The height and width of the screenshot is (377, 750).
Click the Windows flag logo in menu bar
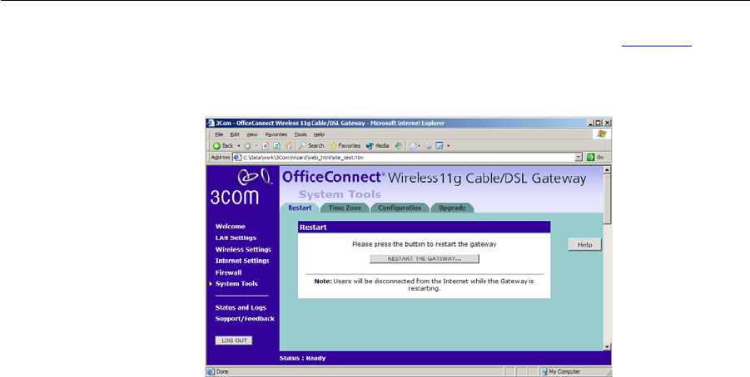click(602, 135)
